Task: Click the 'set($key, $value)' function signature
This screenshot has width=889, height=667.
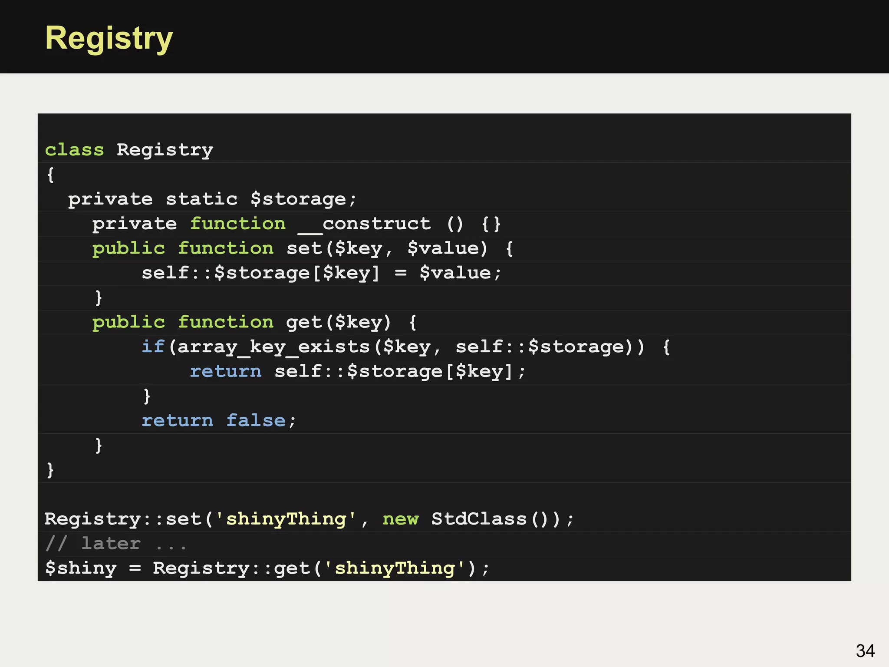Action: [387, 248]
